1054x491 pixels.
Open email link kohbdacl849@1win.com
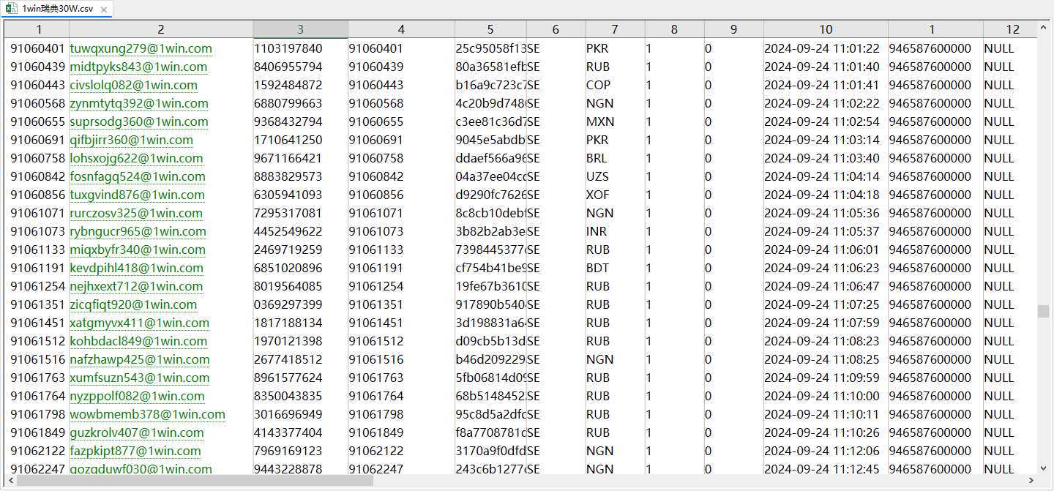(x=138, y=341)
